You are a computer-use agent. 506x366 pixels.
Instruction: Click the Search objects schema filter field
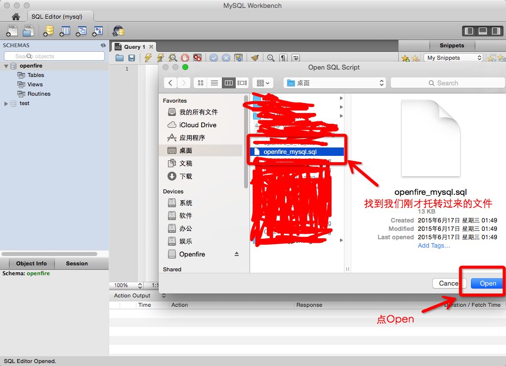click(x=54, y=56)
